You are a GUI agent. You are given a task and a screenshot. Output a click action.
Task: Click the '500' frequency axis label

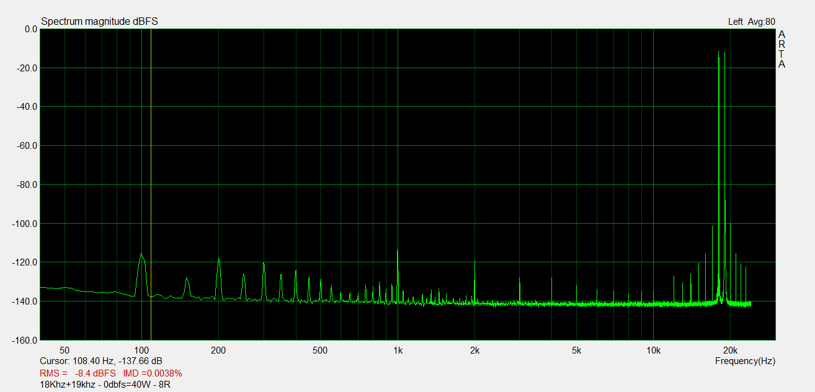point(320,350)
